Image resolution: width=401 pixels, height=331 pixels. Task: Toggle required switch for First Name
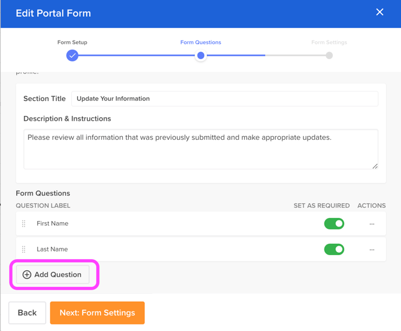point(334,223)
